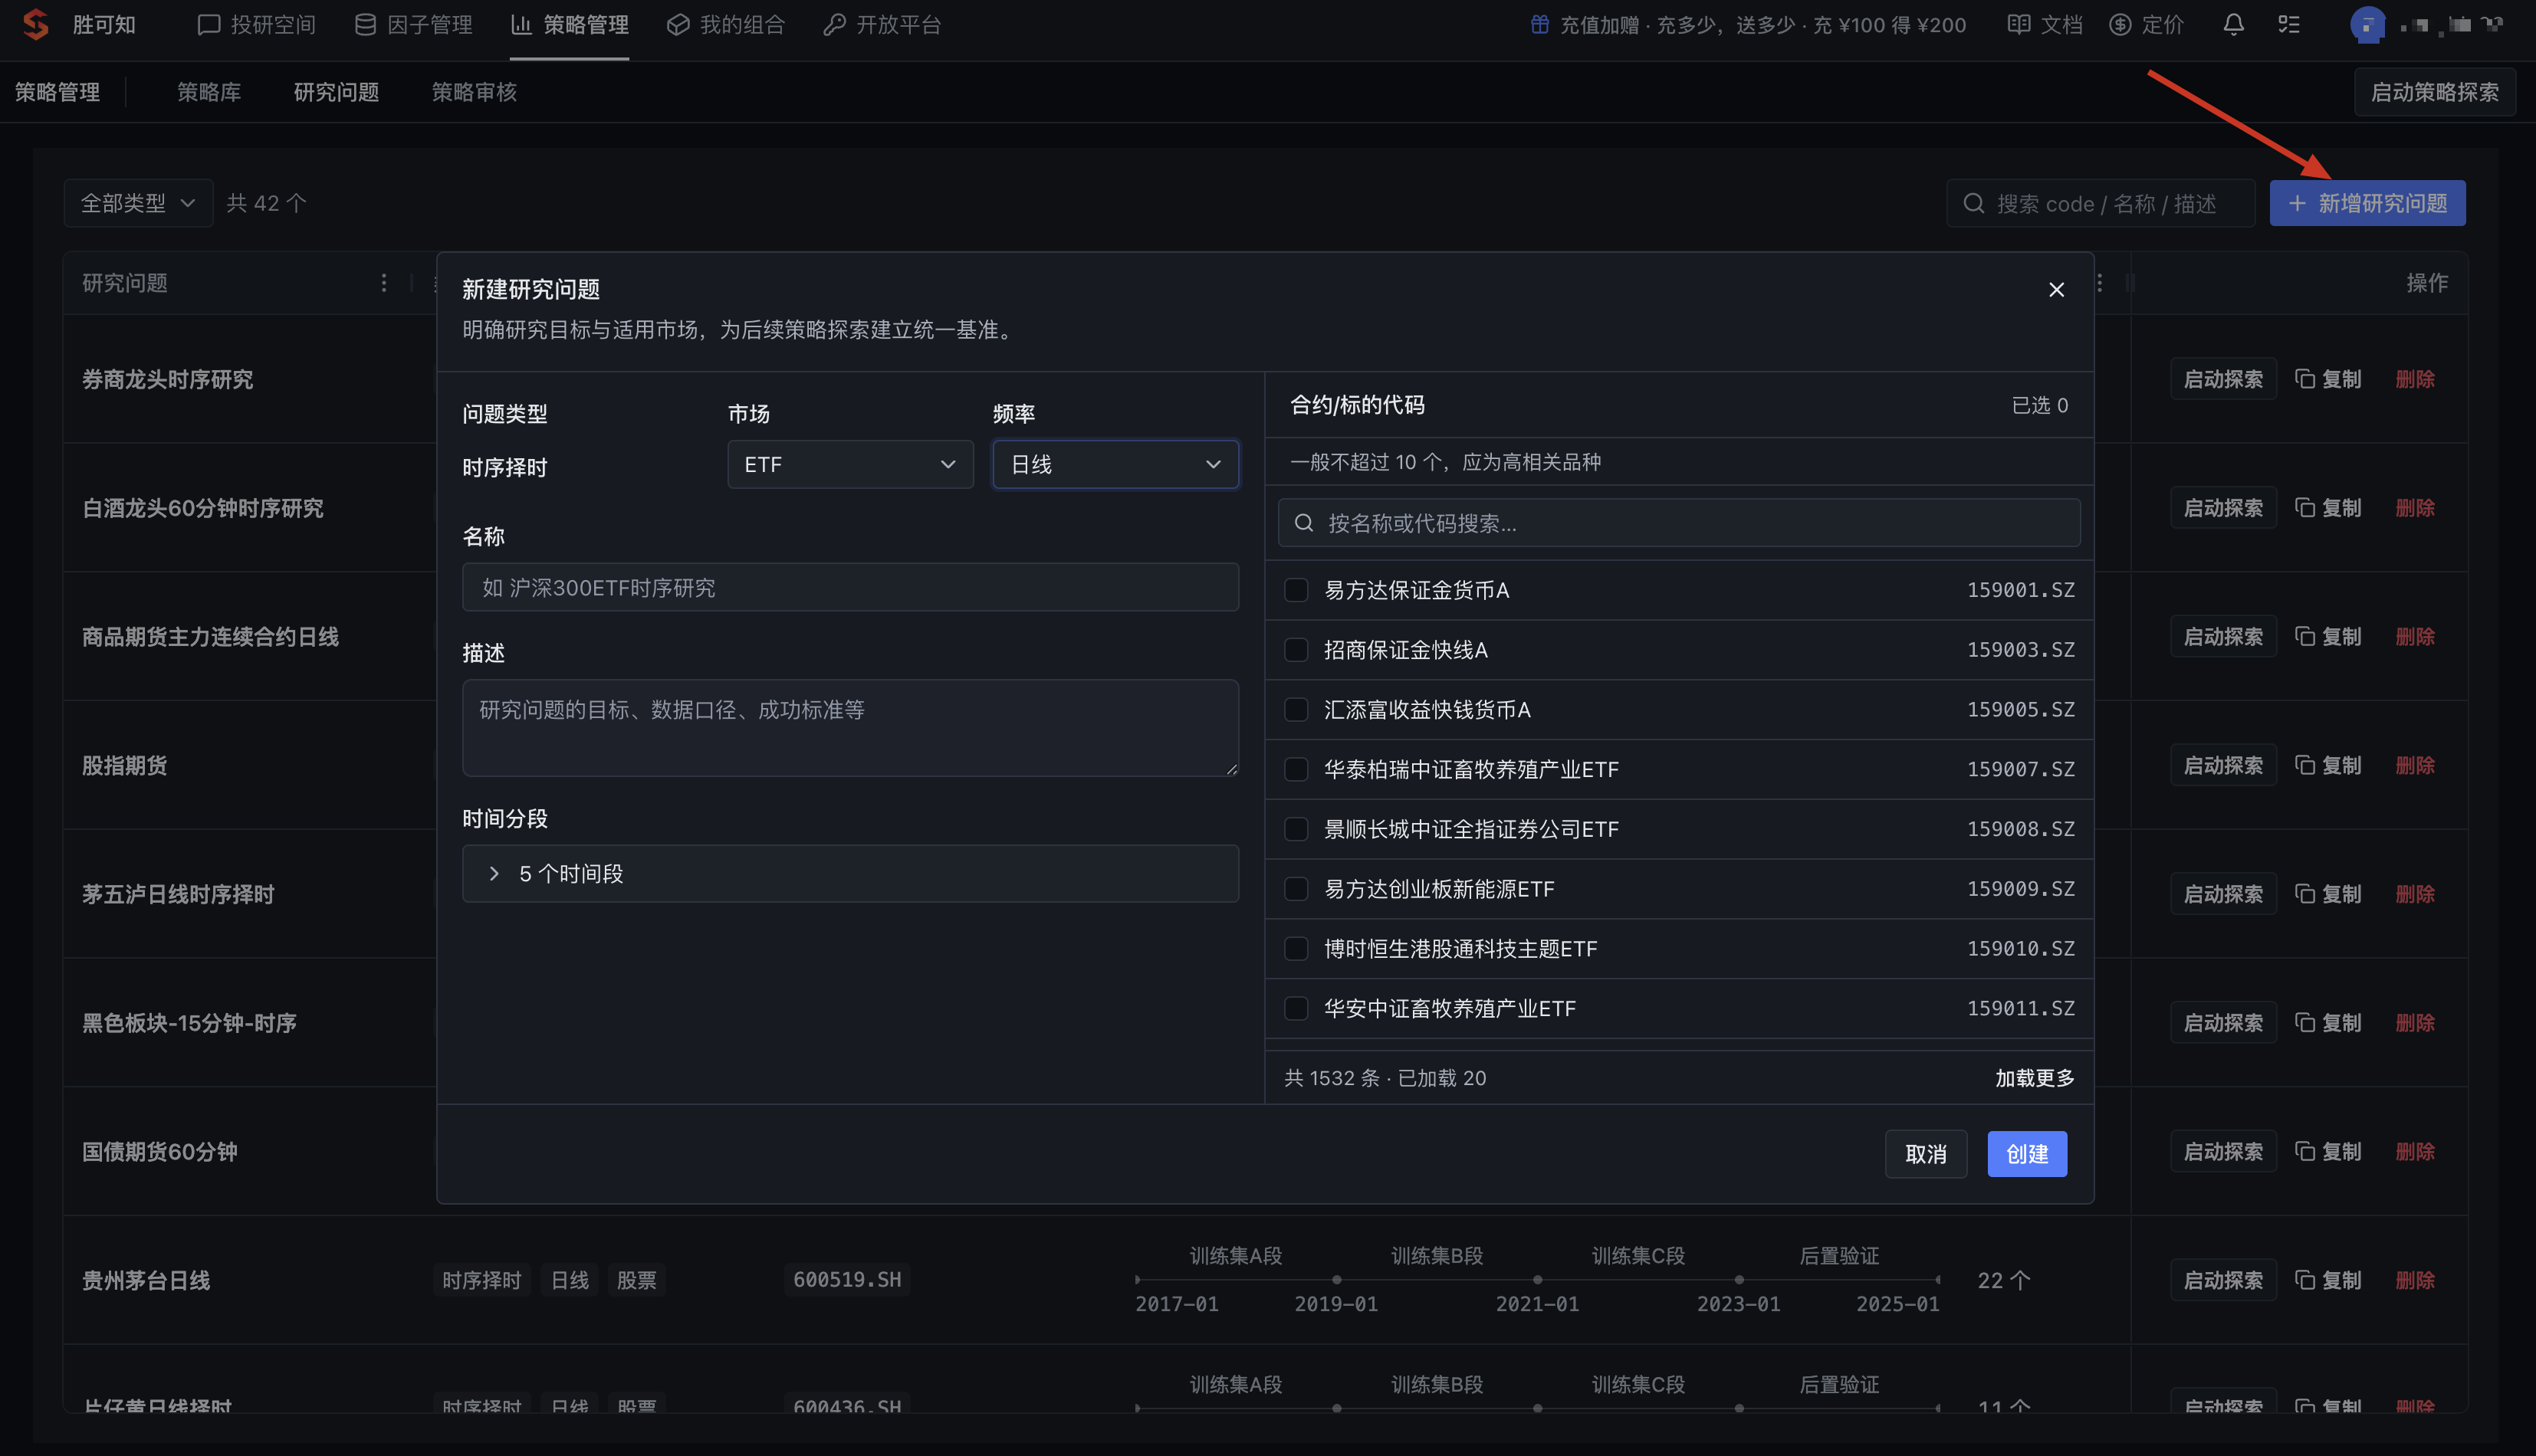Click the 2019-01 point on 贵州茅台日线 timeline
The width and height of the screenshot is (2536, 1456).
(x=1336, y=1280)
